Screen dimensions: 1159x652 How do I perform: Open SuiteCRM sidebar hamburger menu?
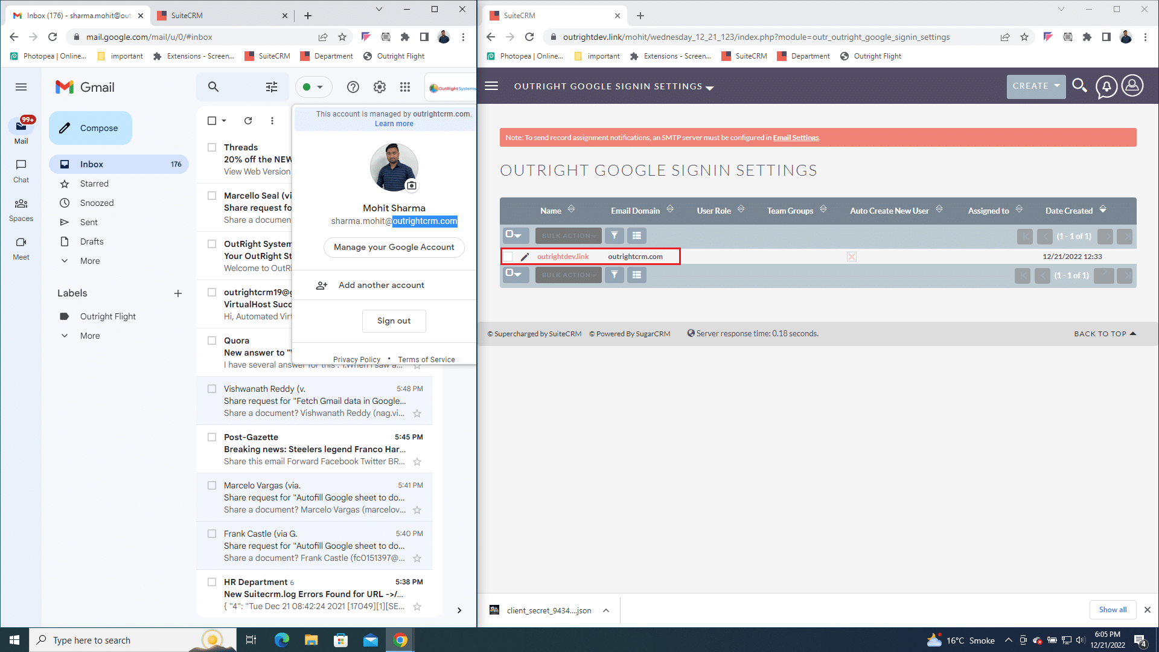(x=492, y=86)
